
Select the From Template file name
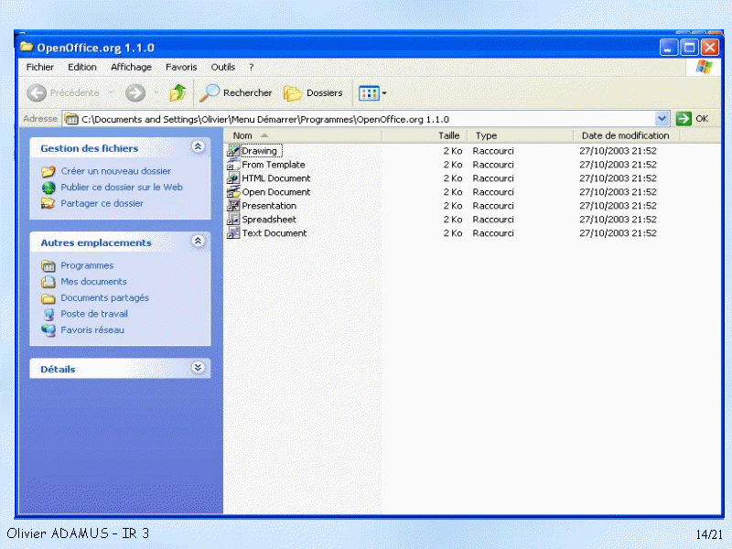click(x=273, y=165)
